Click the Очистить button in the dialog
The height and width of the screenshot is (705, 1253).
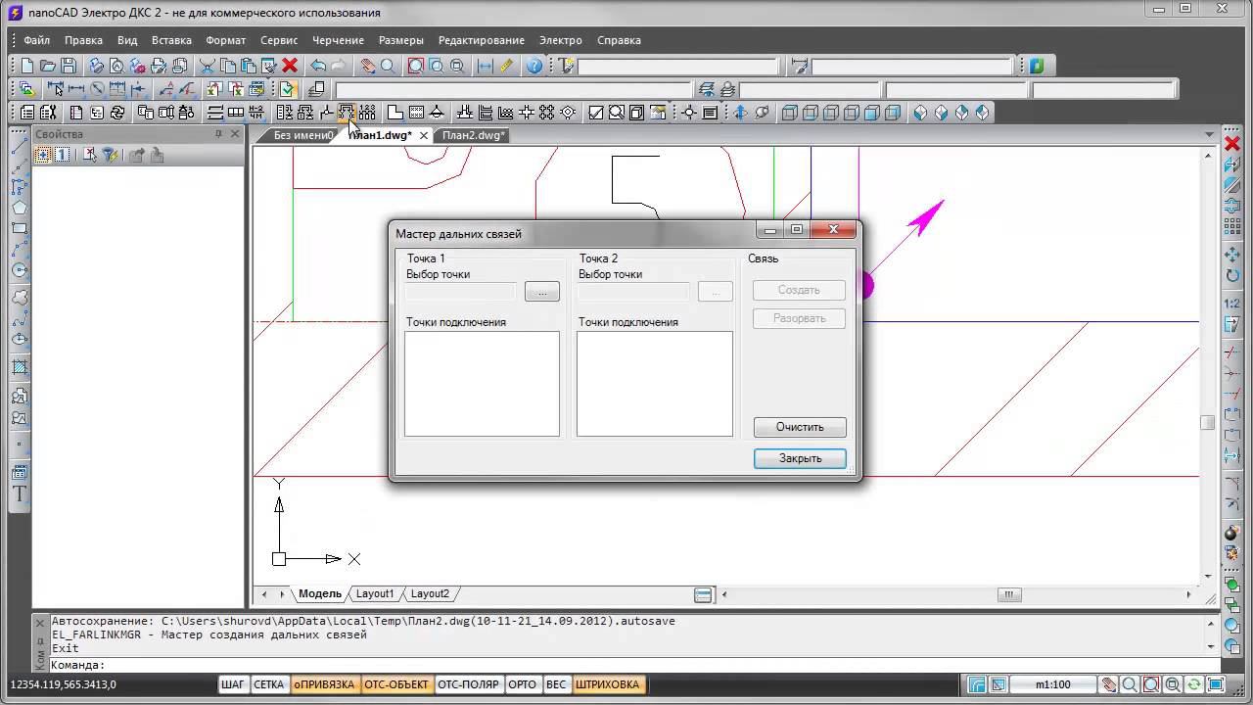tap(800, 427)
